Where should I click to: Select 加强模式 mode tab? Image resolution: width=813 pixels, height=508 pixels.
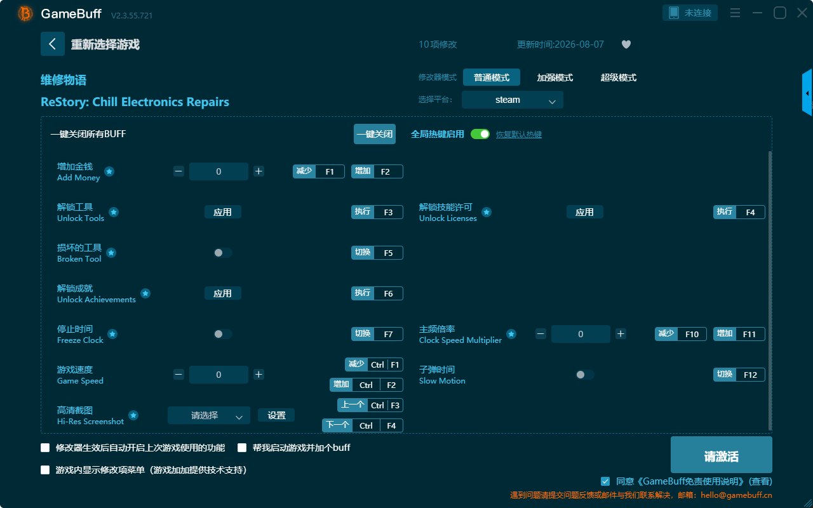point(555,77)
